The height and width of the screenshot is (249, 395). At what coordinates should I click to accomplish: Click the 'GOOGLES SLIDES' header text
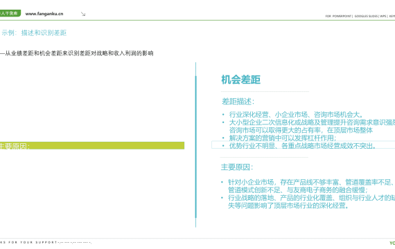[366, 16]
